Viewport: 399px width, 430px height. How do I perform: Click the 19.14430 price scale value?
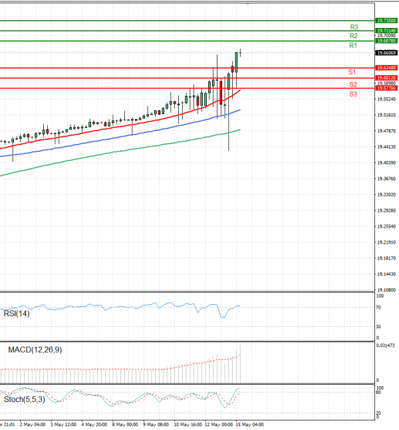point(386,274)
